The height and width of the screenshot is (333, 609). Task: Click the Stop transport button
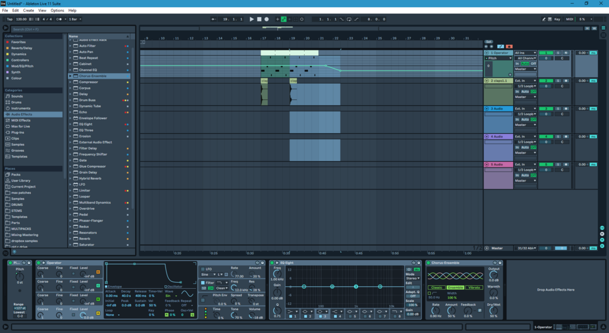(259, 19)
